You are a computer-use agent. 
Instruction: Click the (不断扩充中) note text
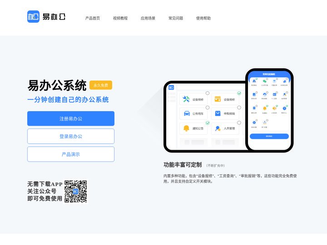(x=215, y=166)
